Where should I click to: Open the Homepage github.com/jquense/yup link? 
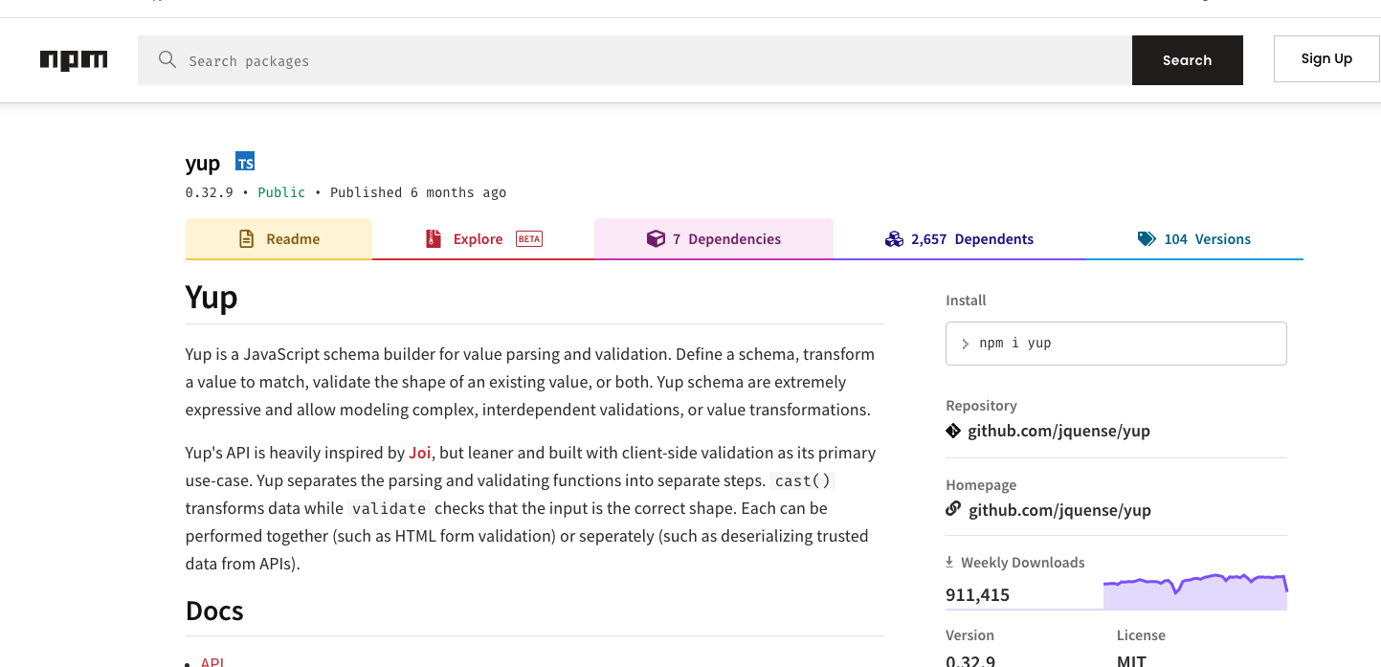[x=1059, y=510]
